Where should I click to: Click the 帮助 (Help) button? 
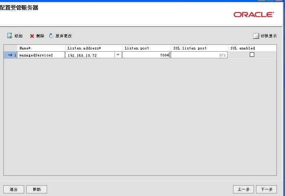[x=37, y=189]
